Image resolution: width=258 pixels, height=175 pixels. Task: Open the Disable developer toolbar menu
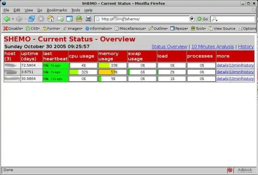tap(13, 29)
